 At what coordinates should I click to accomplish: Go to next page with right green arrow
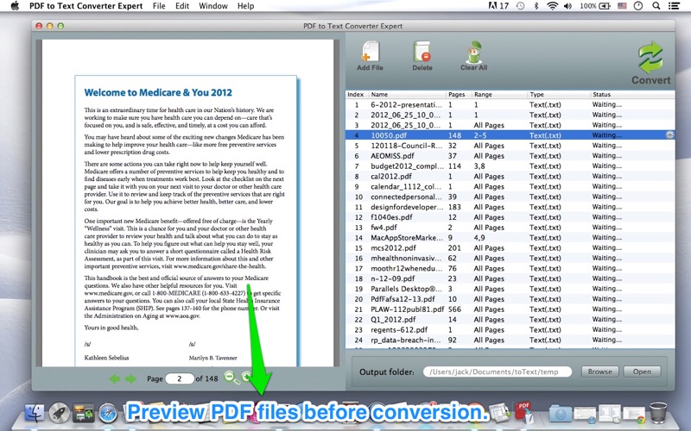coord(130,378)
